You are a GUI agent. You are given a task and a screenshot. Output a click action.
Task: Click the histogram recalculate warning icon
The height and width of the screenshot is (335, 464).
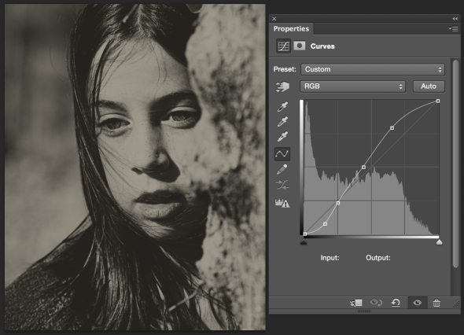[x=282, y=203]
